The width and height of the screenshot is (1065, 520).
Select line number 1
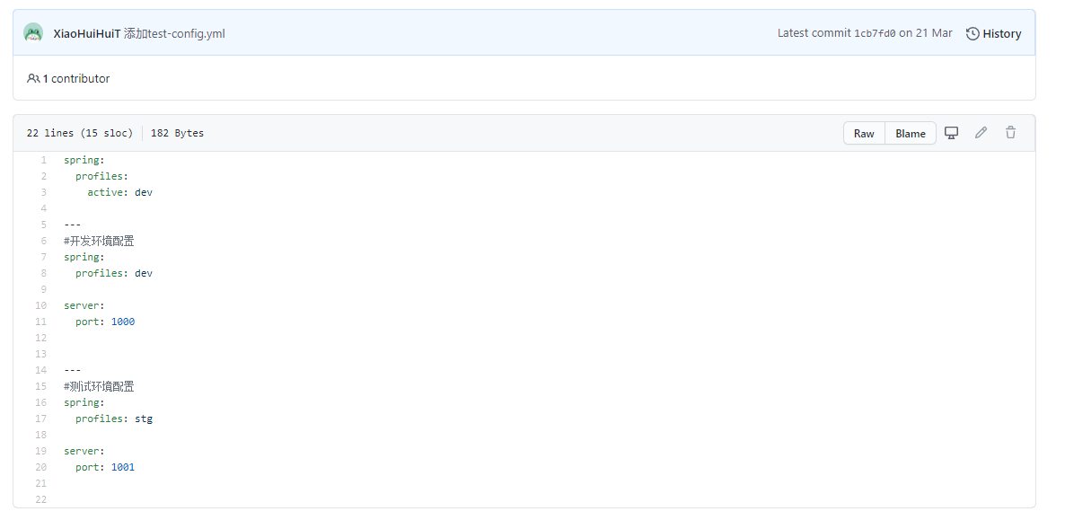pyautogui.click(x=43, y=160)
